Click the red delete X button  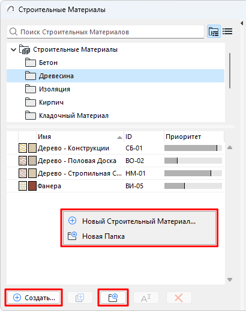pos(179,298)
